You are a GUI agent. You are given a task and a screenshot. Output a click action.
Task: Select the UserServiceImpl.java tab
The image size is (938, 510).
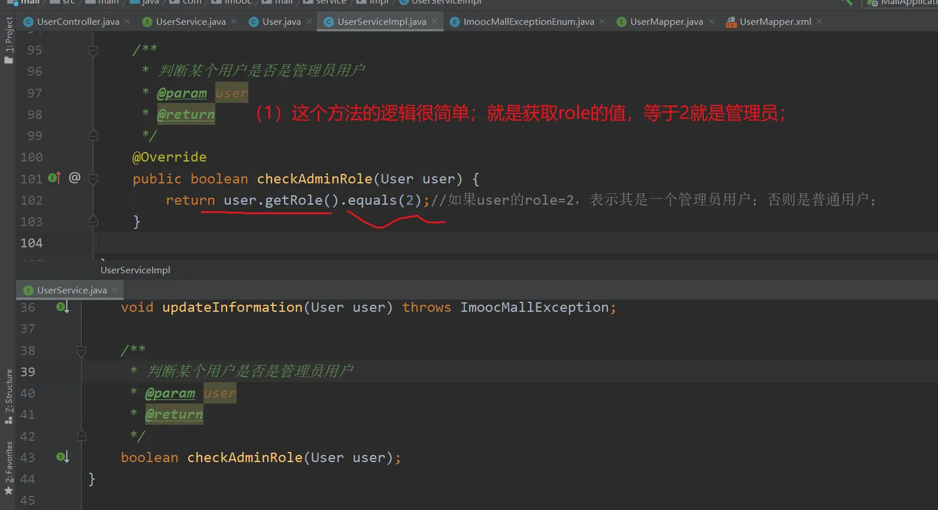pyautogui.click(x=381, y=22)
